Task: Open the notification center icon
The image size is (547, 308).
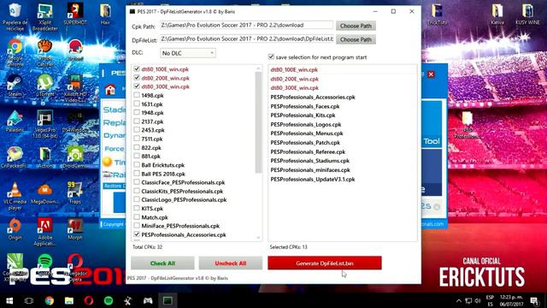Action: coord(534,300)
